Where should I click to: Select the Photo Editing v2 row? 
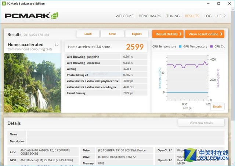[x=106, y=75]
